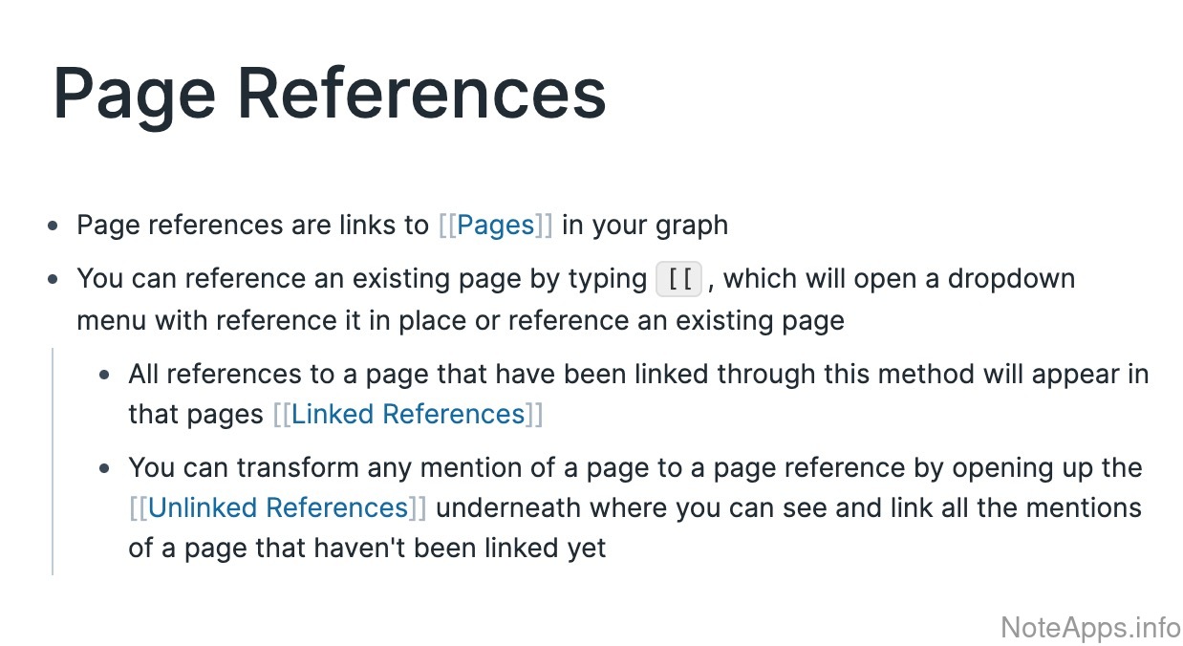Click the text "Page references are links to"
Screen dimensions: 1183x646
(x=252, y=226)
